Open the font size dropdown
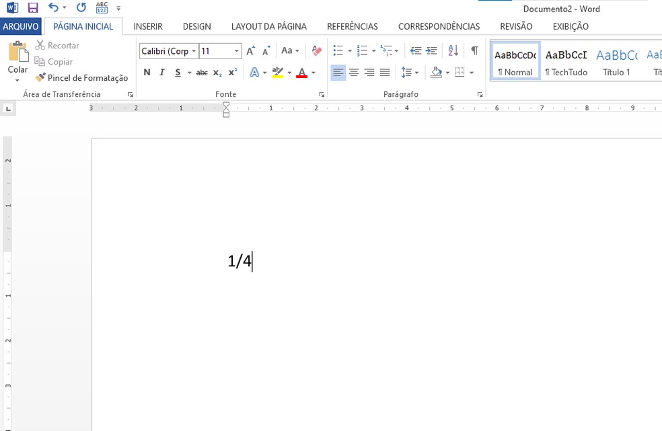Image resolution: width=662 pixels, height=431 pixels. [x=238, y=50]
